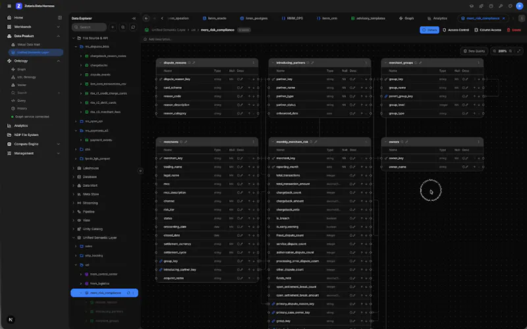Open the dispute_reasons table kebab menu

(254, 63)
